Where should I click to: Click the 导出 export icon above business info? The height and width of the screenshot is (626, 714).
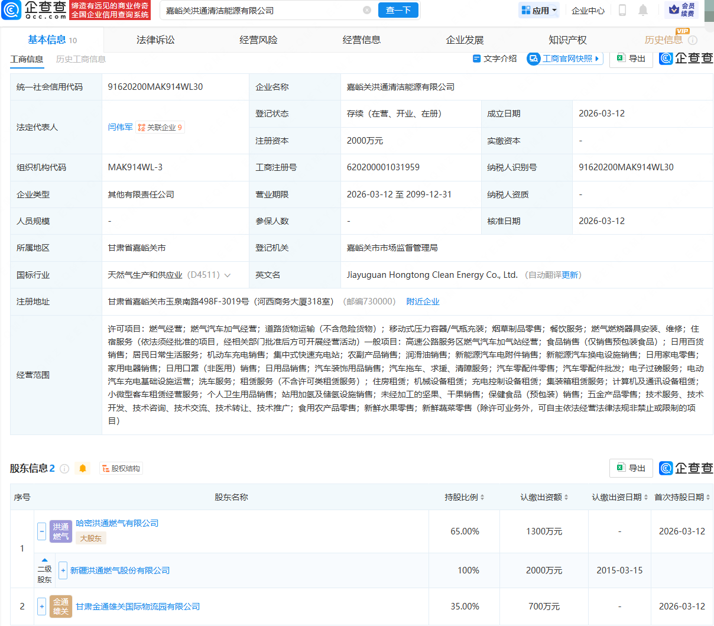pos(631,59)
